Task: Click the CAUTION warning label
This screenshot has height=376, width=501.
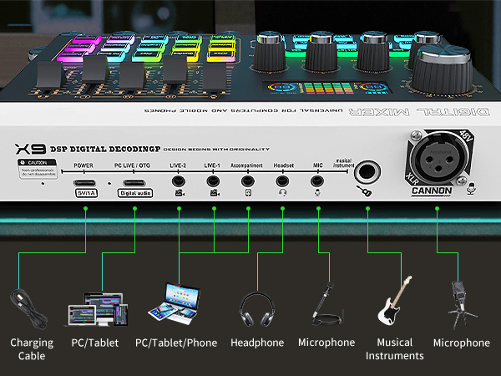Action: click(38, 169)
